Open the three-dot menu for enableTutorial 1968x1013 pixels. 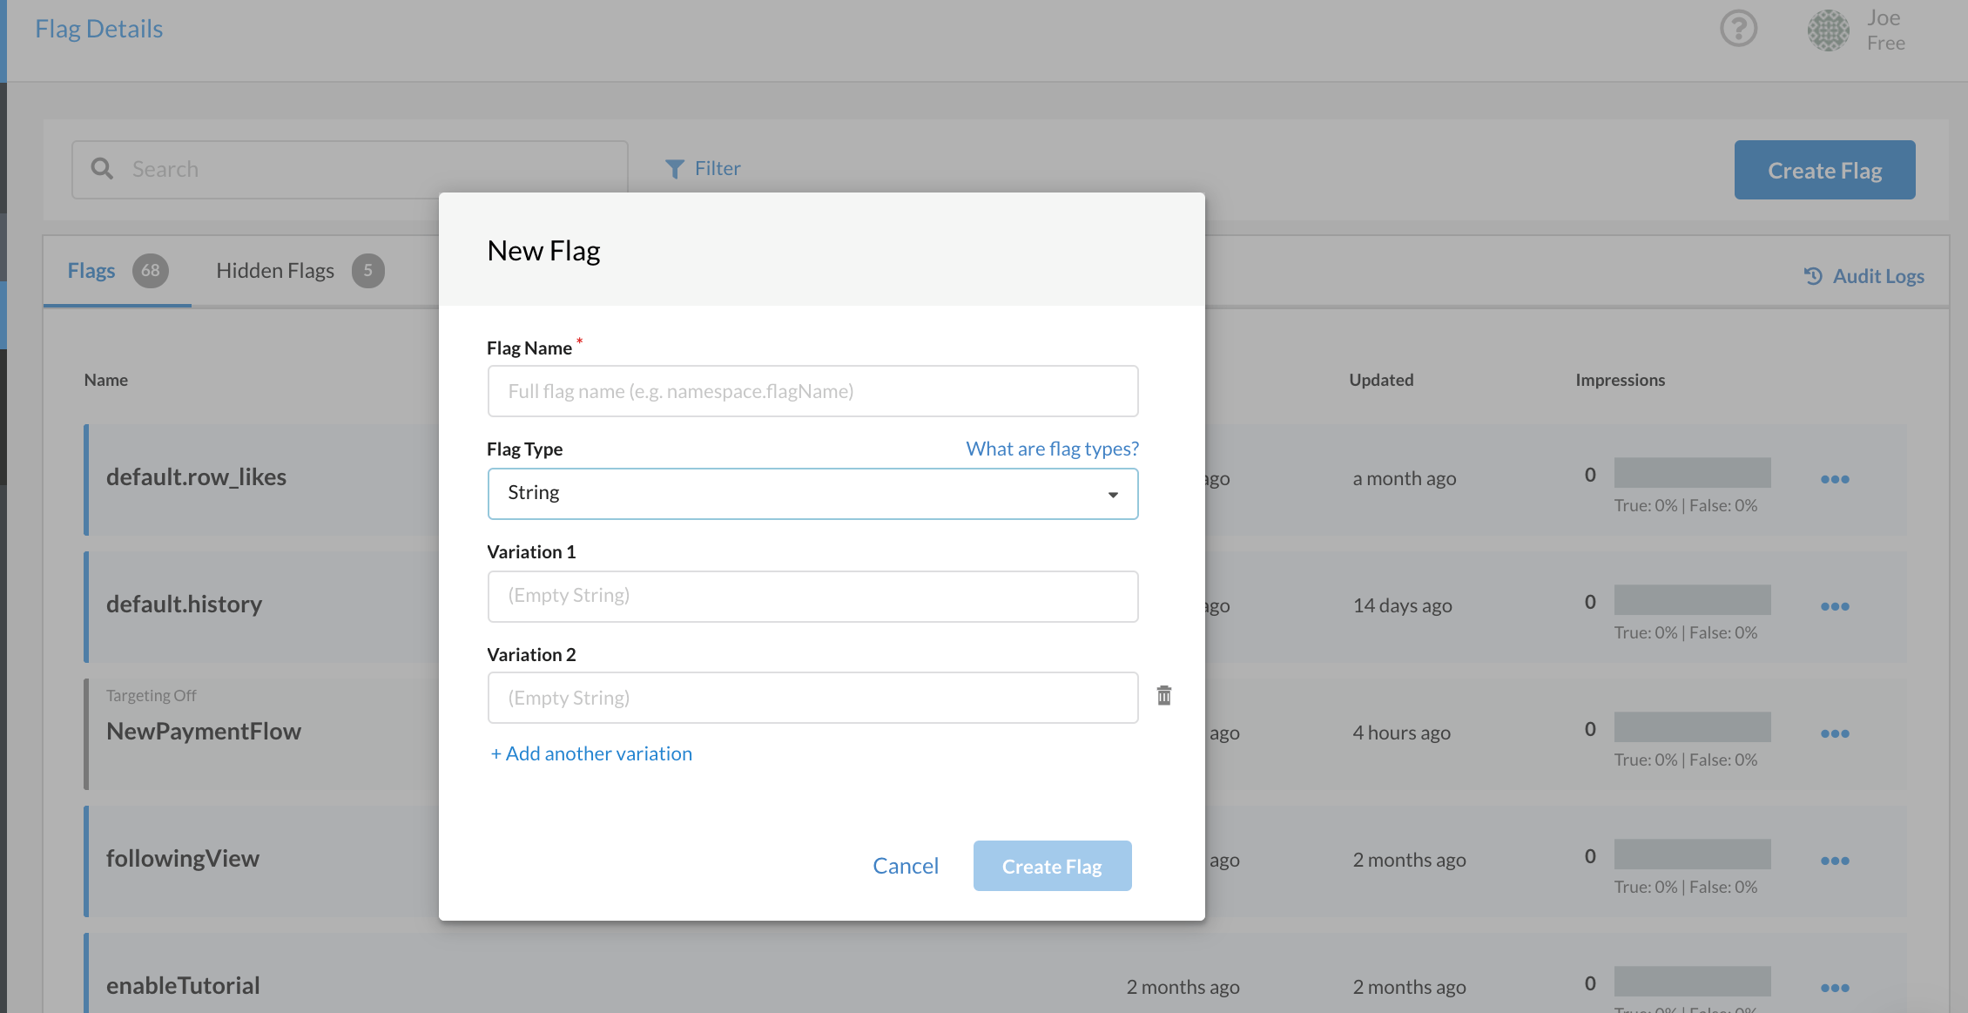[1835, 987]
